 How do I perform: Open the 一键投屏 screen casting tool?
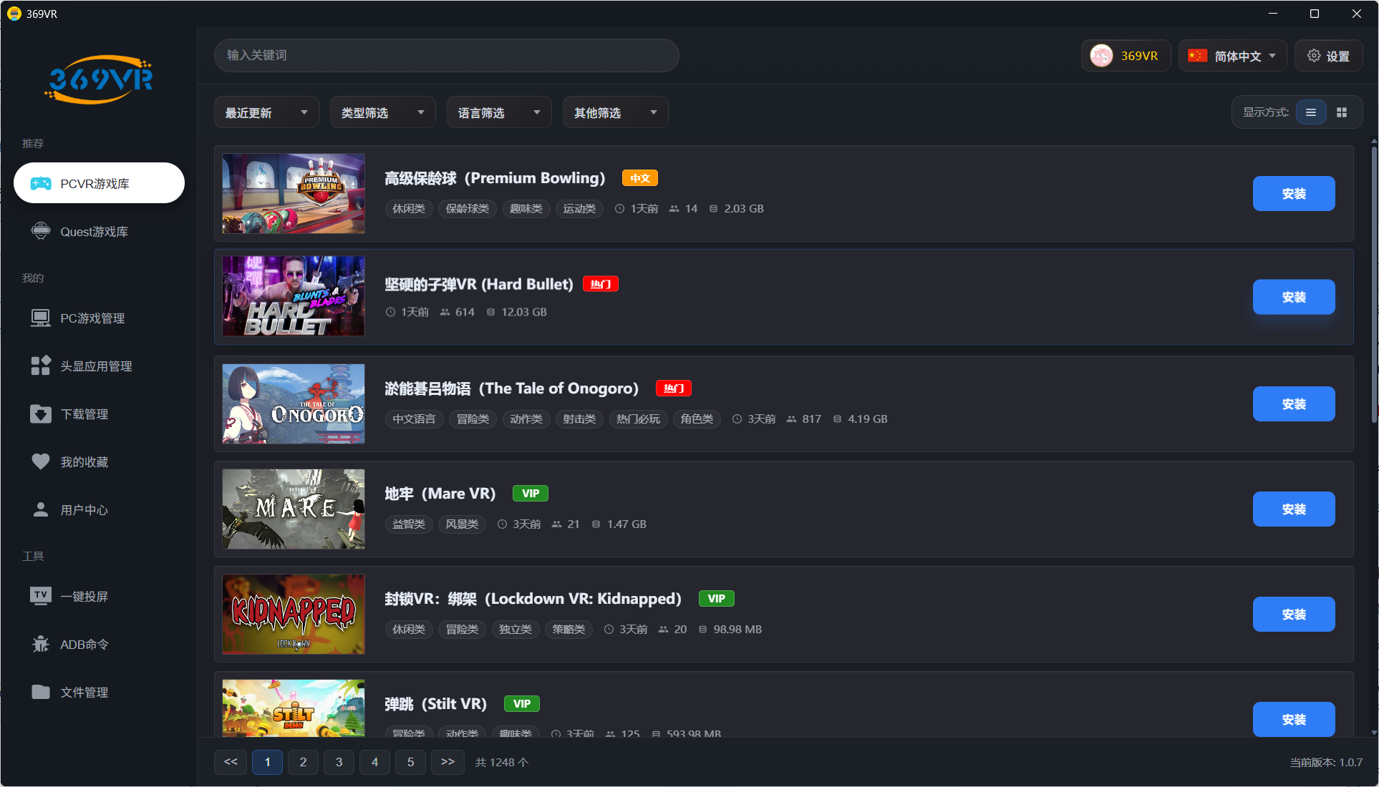tap(84, 595)
